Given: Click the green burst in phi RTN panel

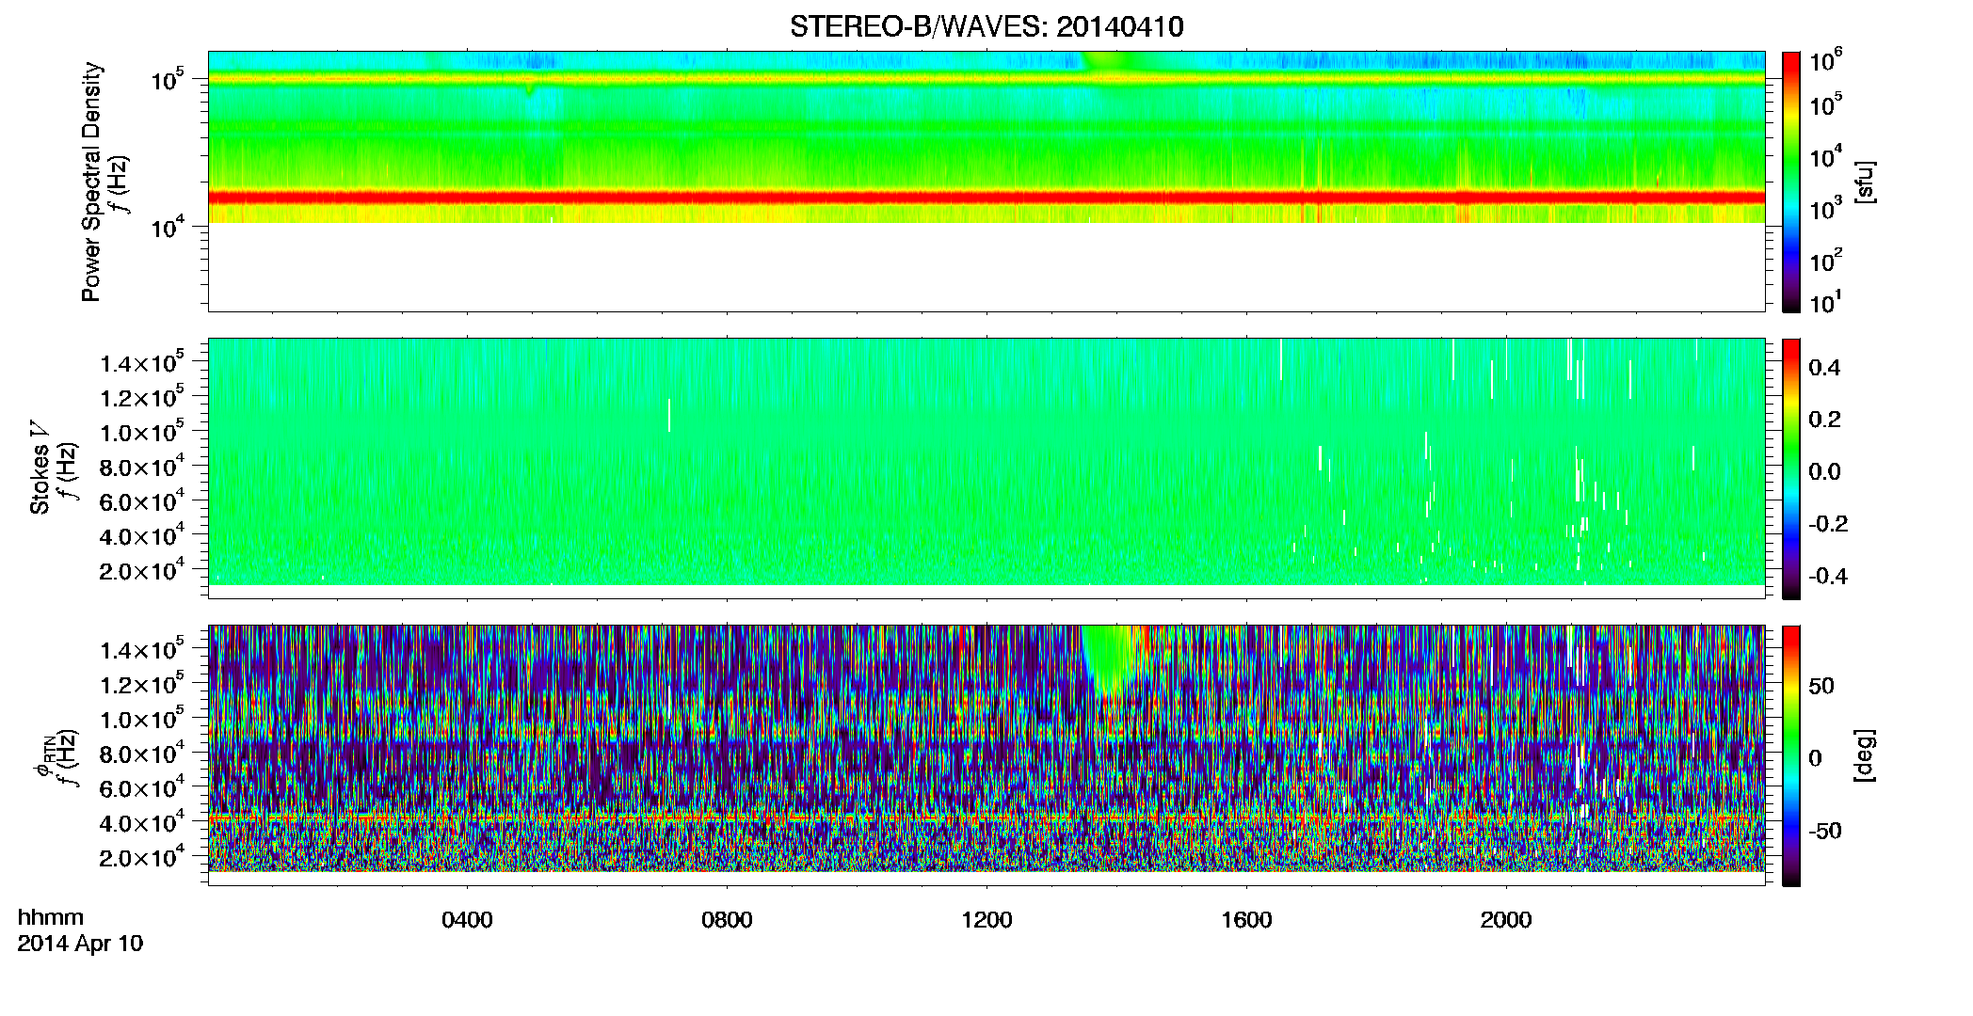Looking at the screenshot, I should coord(1113,659).
